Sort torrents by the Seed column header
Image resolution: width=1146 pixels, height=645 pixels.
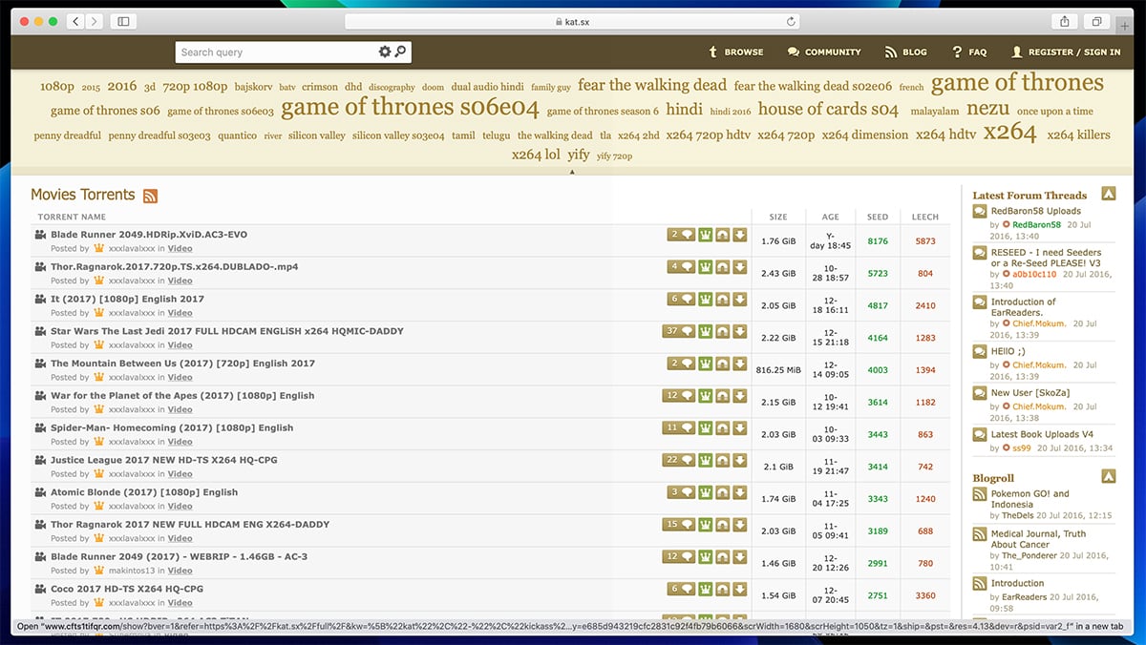pos(878,217)
